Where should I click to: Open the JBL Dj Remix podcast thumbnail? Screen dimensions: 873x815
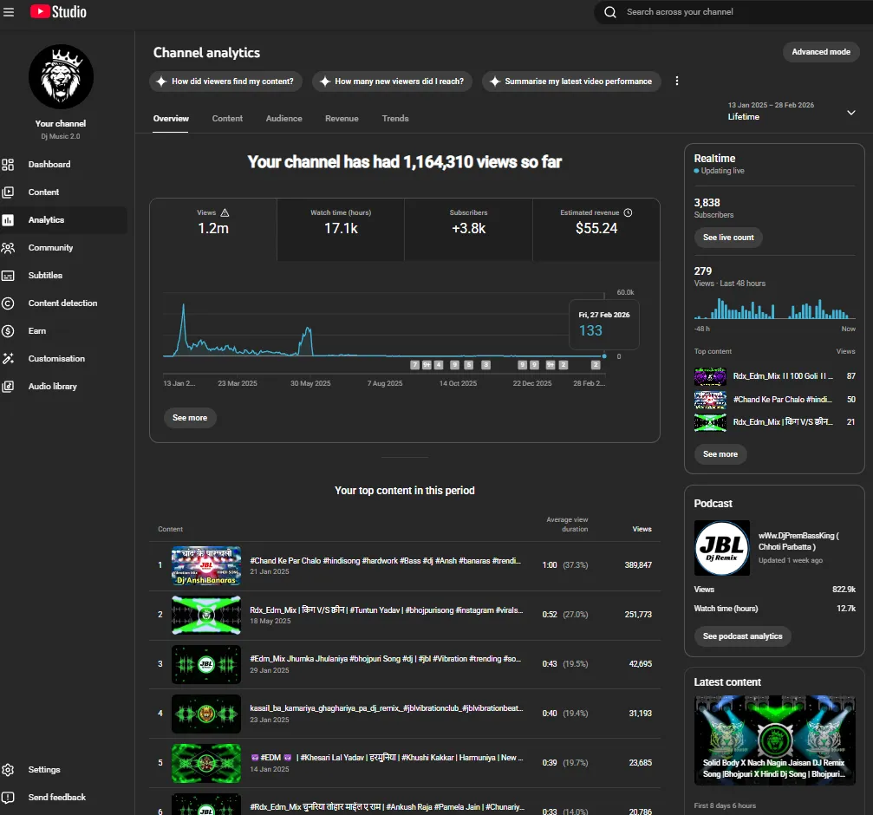[721, 548]
